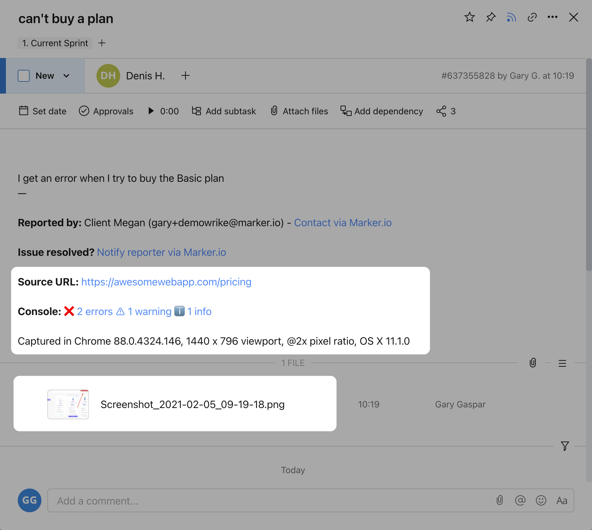Mention someone with the @ icon
Screen dimensions: 592x530
(x=520, y=501)
